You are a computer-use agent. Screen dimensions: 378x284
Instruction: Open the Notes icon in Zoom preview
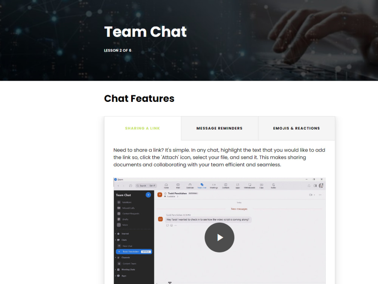(x=273, y=186)
